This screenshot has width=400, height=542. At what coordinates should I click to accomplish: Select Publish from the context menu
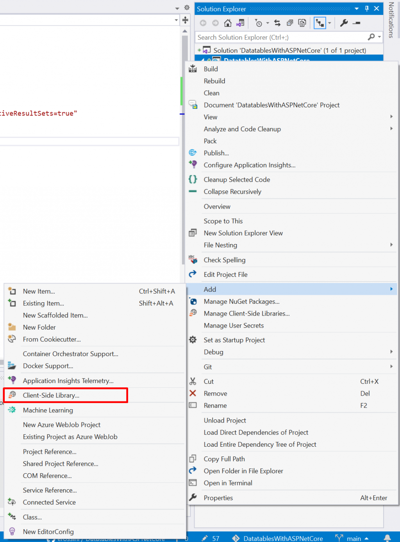pos(216,153)
